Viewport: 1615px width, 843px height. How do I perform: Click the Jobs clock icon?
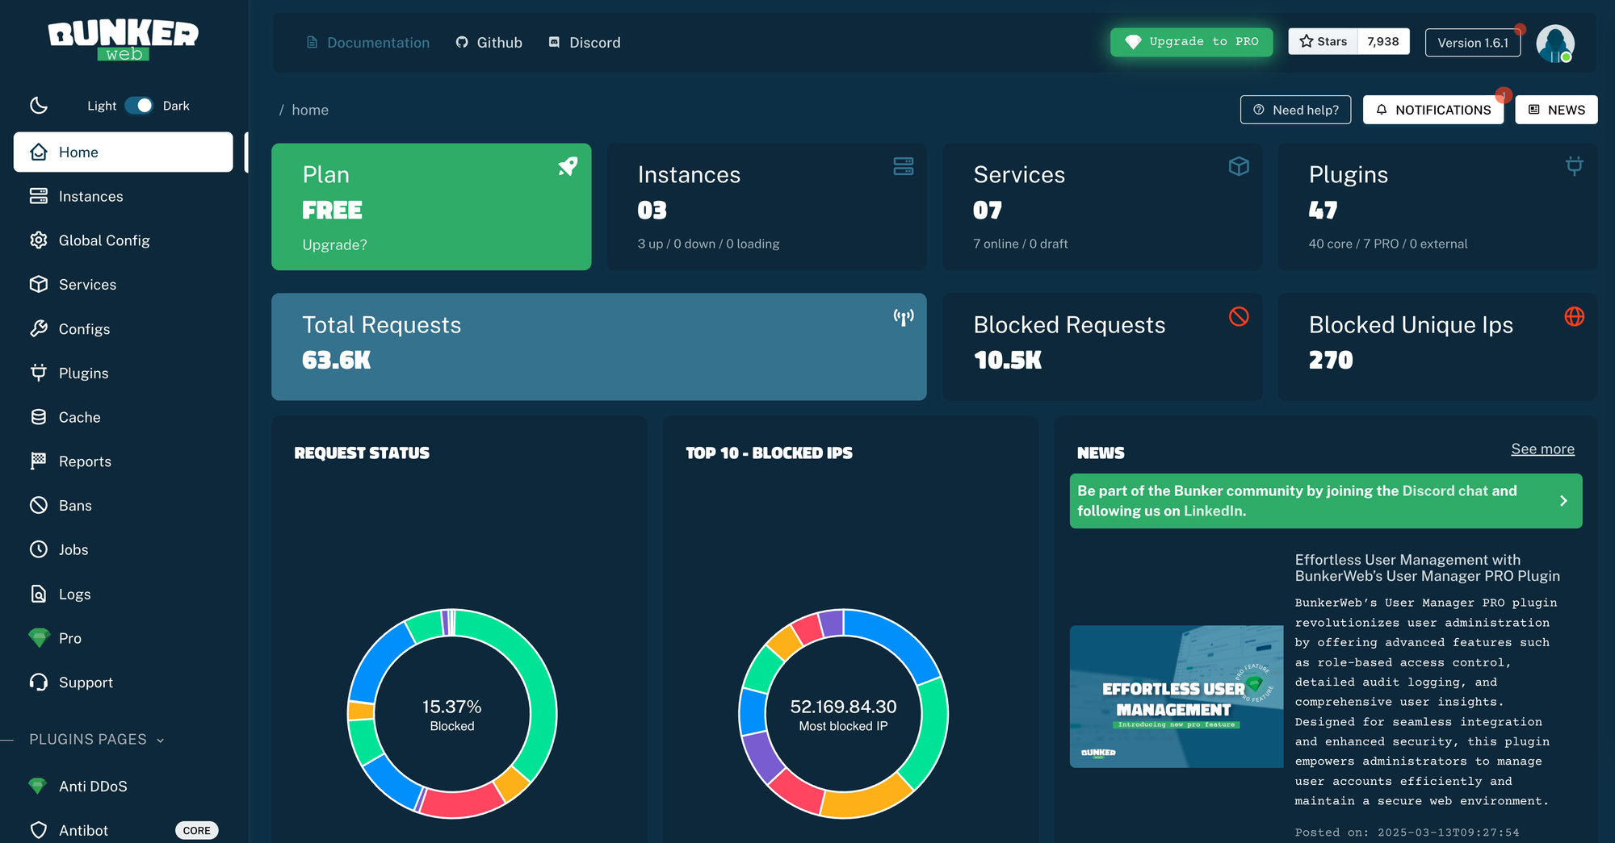39,549
